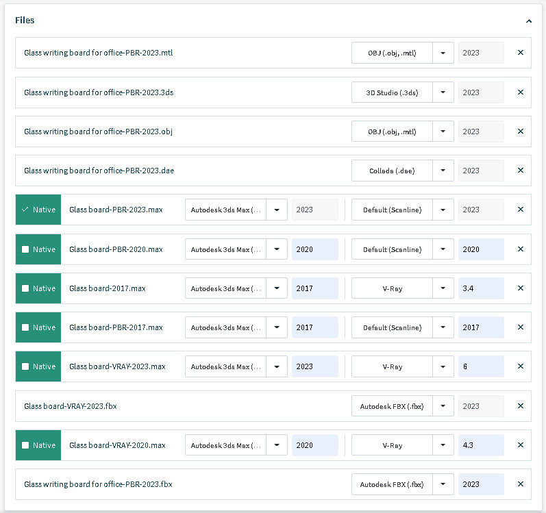Remove Glass board-2017.max file
546x513 pixels.
[x=521, y=288]
